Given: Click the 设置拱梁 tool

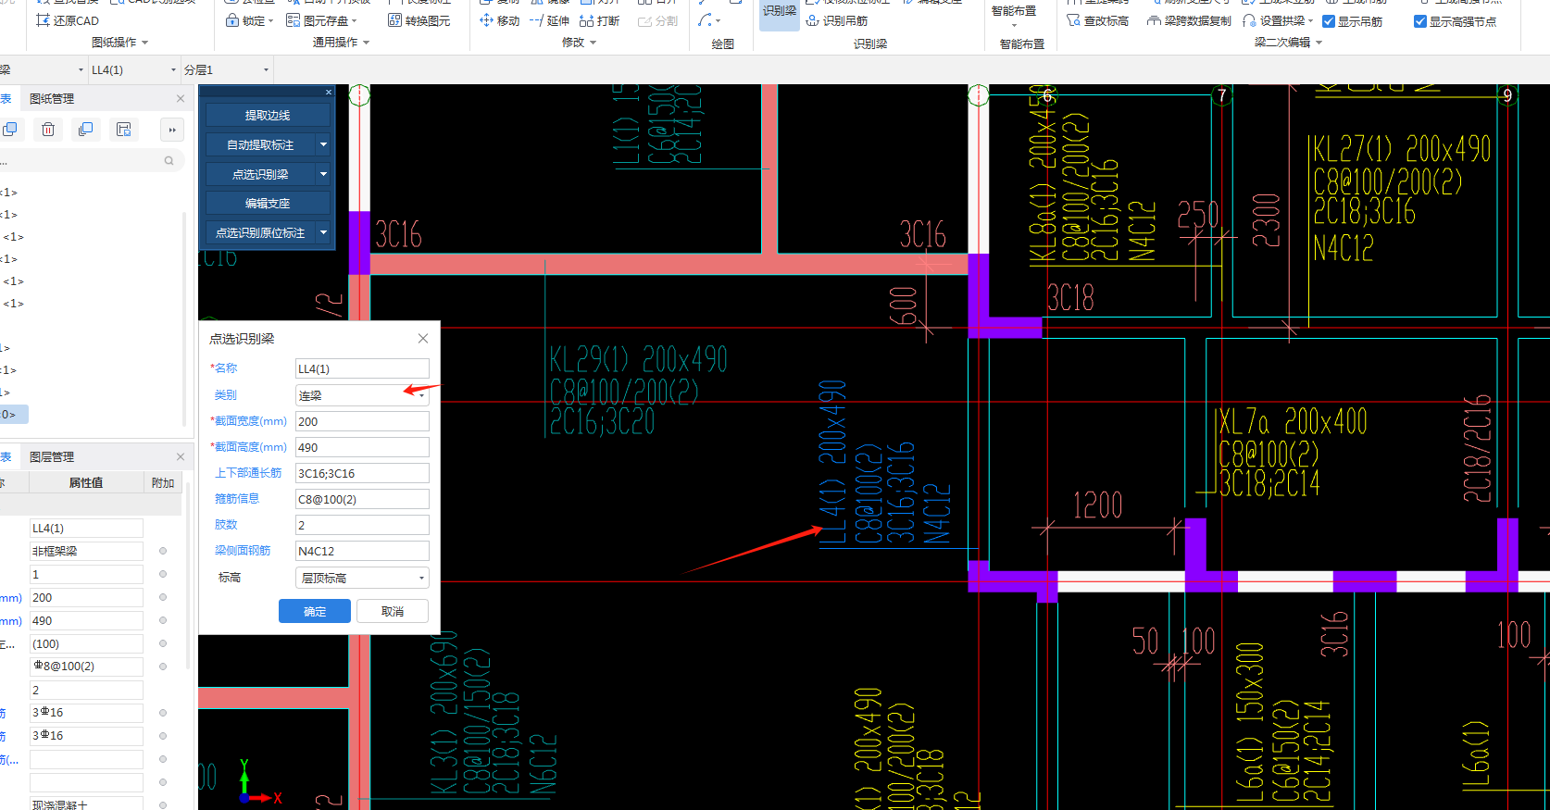Looking at the screenshot, I should coord(1277,20).
